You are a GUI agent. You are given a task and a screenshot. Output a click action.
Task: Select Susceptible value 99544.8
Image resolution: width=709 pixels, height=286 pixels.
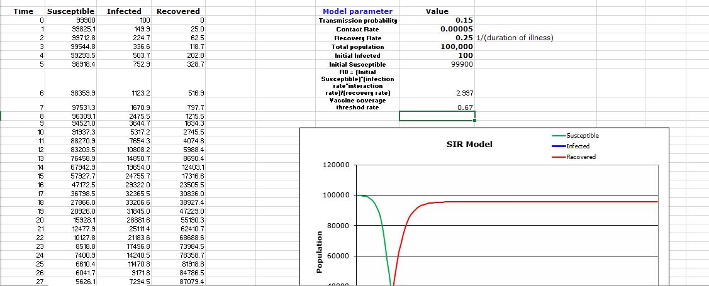click(70, 47)
